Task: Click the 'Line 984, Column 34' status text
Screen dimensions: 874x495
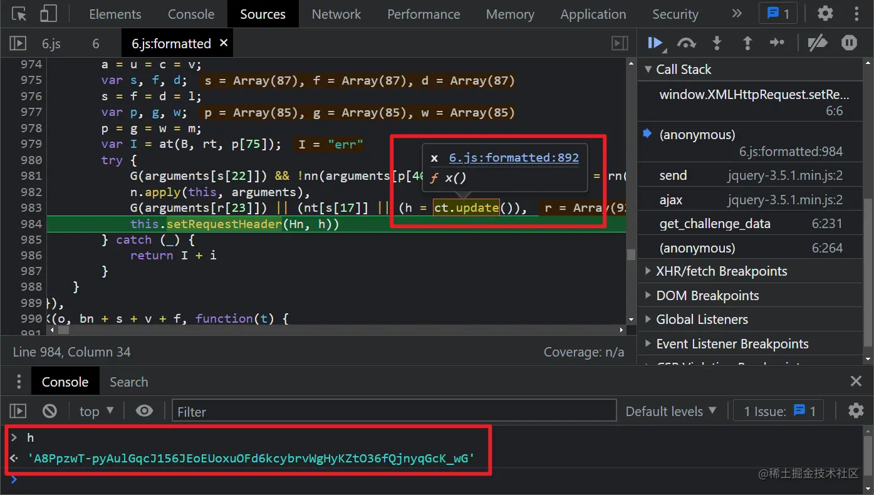Action: tap(71, 352)
